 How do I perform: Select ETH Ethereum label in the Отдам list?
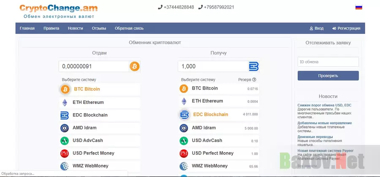(88, 102)
